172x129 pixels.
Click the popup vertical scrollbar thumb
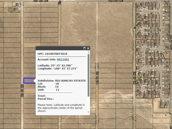(x=89, y=75)
